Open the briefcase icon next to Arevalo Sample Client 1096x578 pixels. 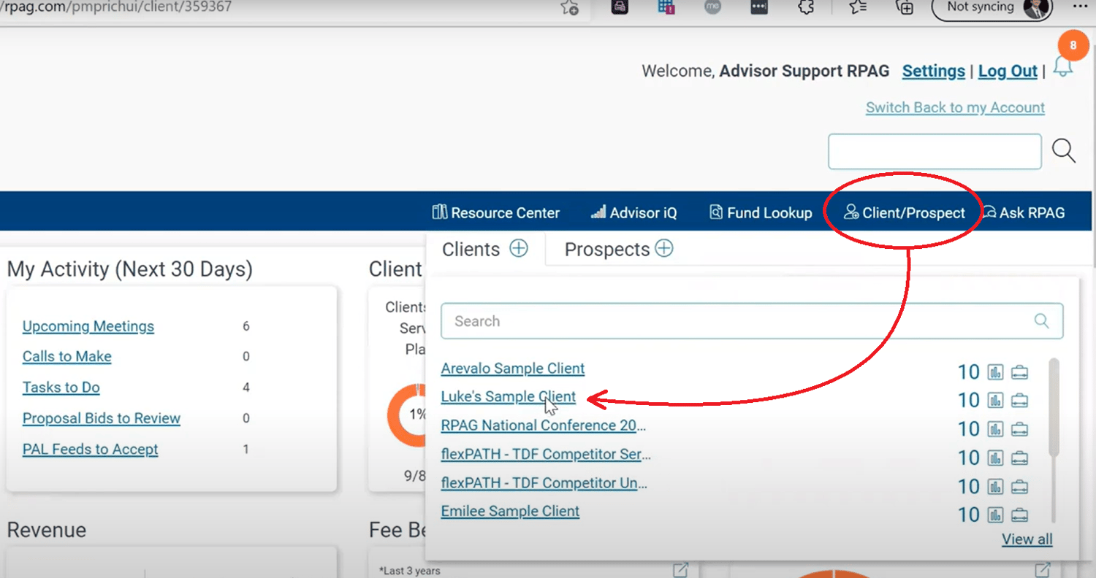coord(1020,371)
